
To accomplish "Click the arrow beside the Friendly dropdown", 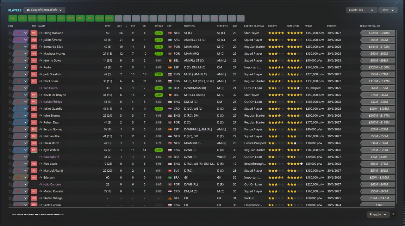I will [x=393, y=214].
